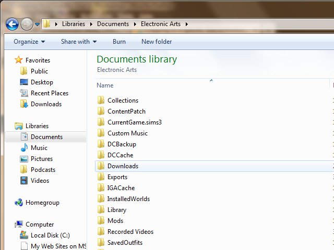The height and width of the screenshot is (250, 334).
Task: Click the Videos library film icon
Action: [x=24, y=181]
